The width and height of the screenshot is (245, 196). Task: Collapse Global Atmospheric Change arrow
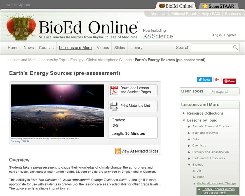click(x=194, y=184)
